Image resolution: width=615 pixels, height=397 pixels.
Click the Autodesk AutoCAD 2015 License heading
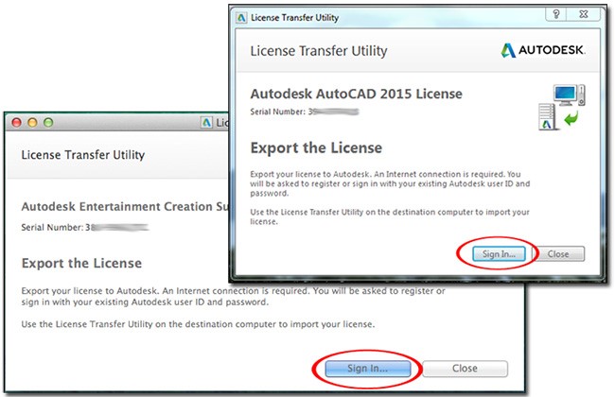coord(356,95)
